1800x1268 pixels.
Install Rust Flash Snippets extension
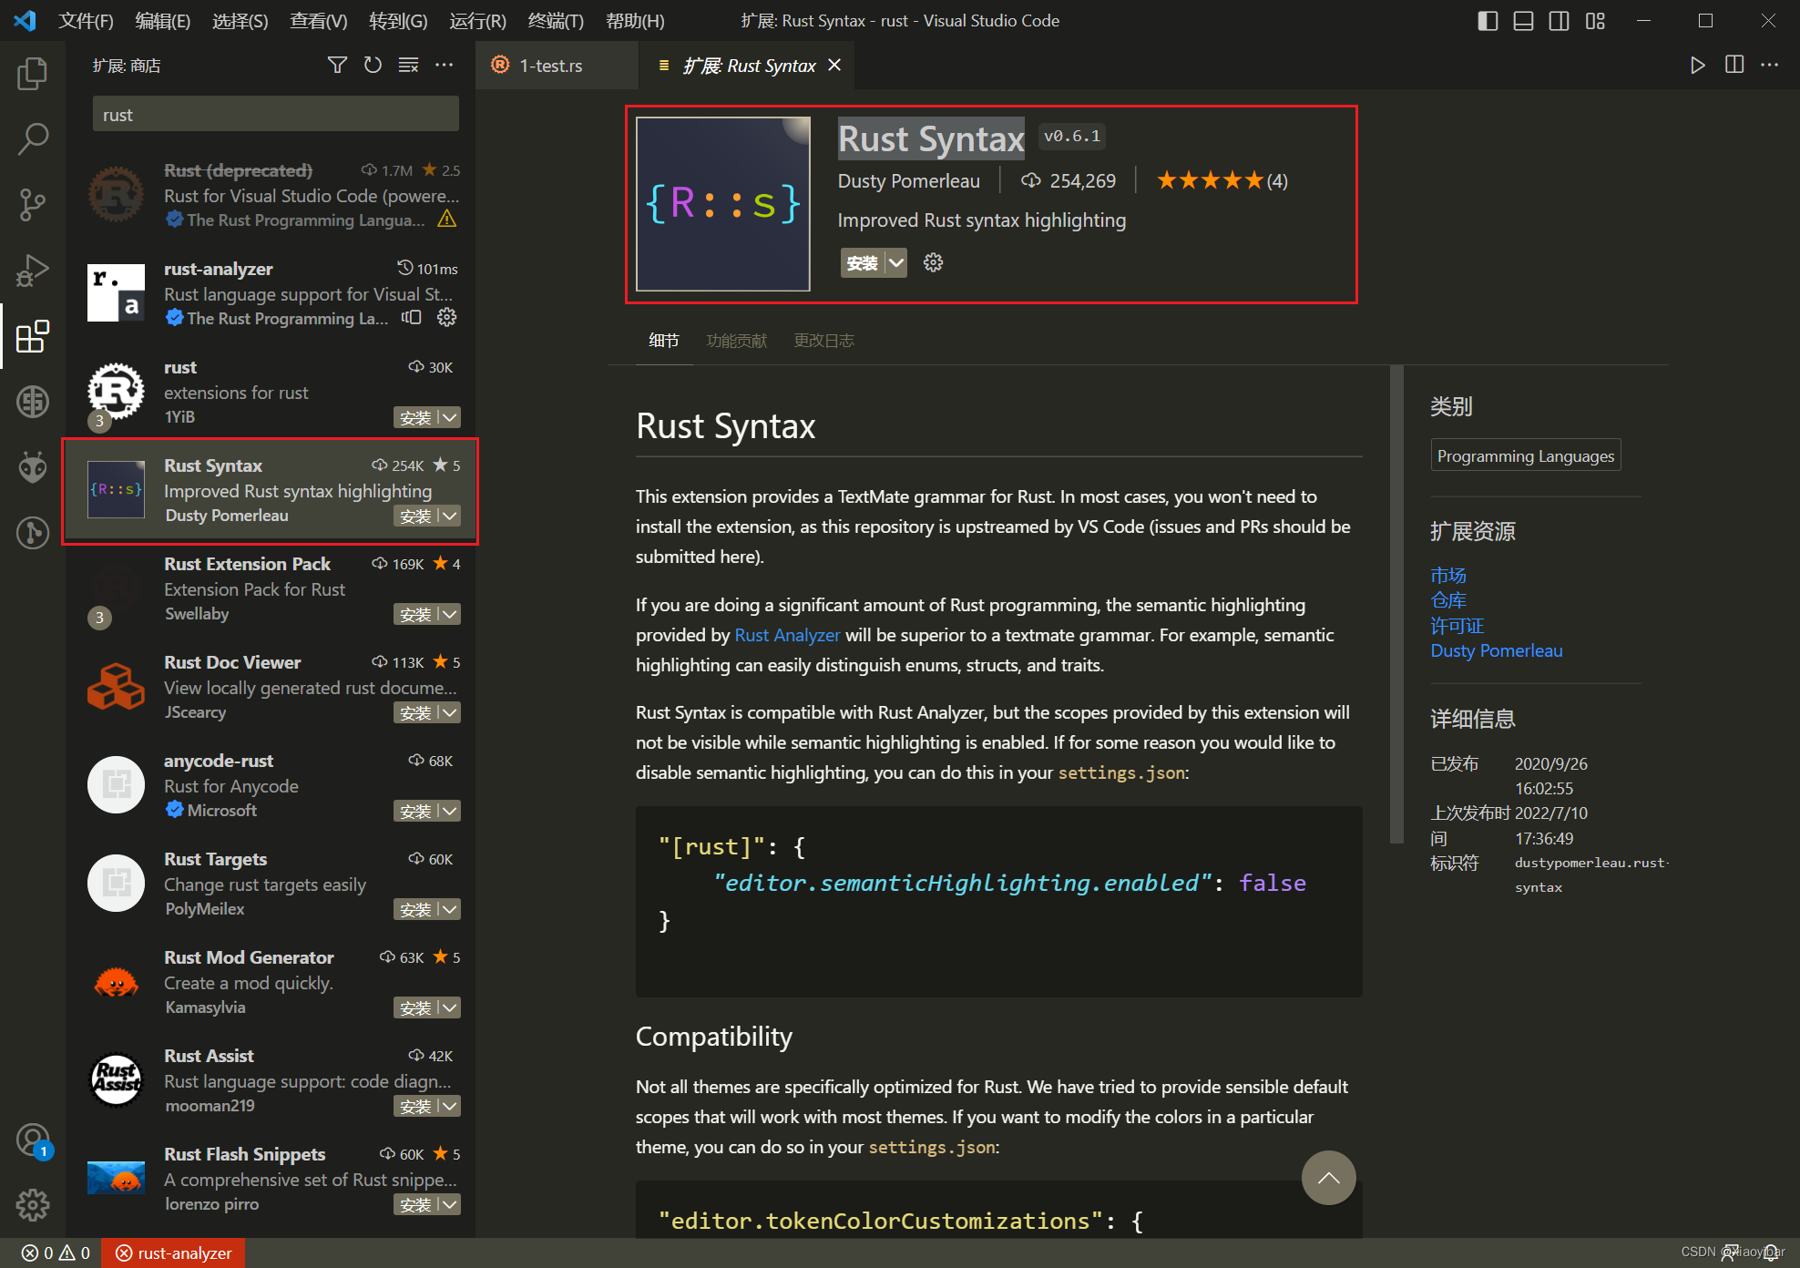[415, 1204]
